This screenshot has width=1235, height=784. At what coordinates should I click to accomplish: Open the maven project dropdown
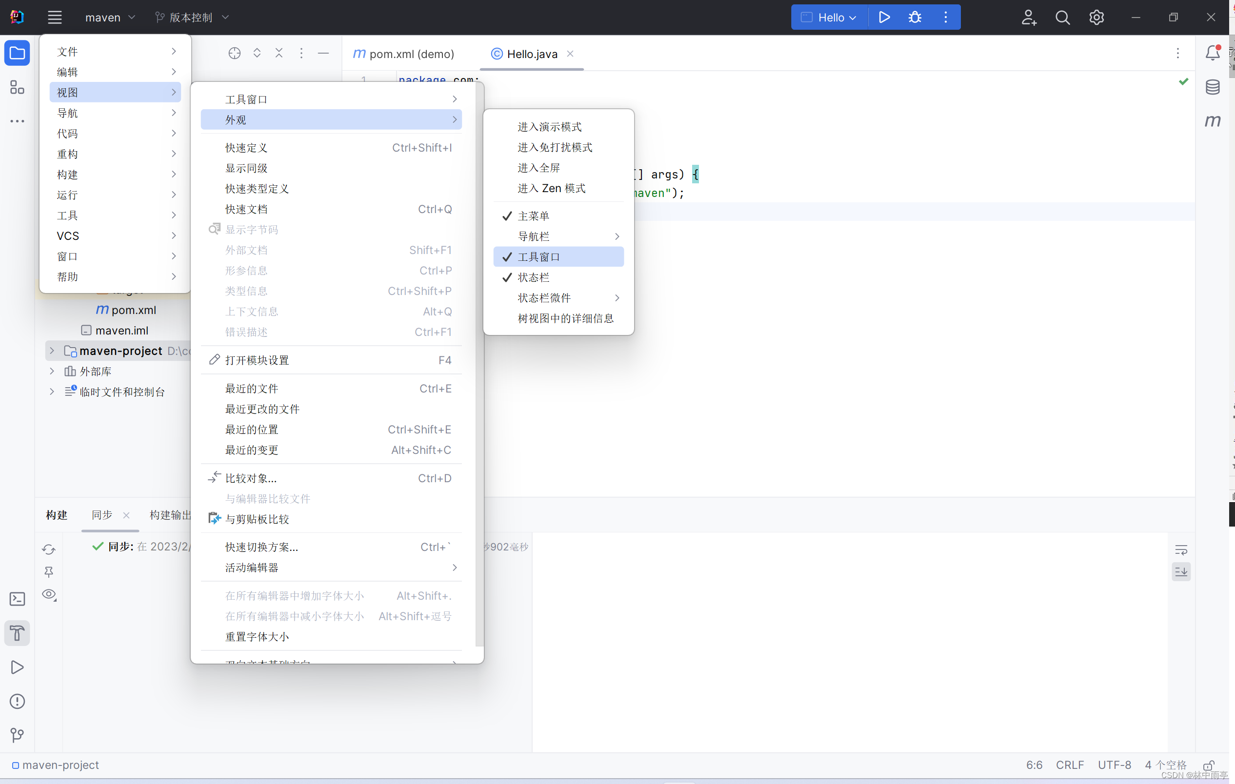pos(110,17)
